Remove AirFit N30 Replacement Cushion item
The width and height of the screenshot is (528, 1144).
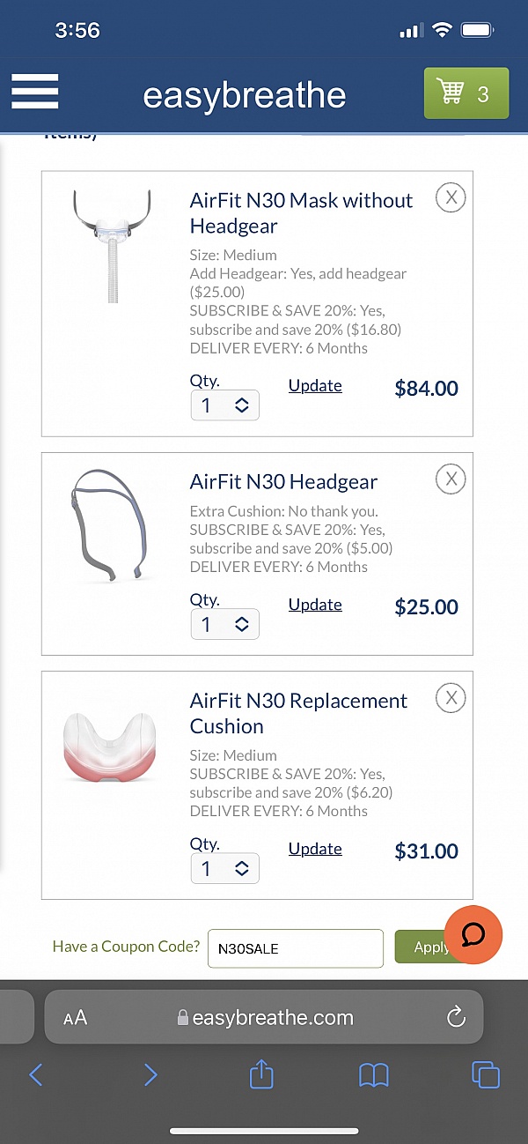451,698
